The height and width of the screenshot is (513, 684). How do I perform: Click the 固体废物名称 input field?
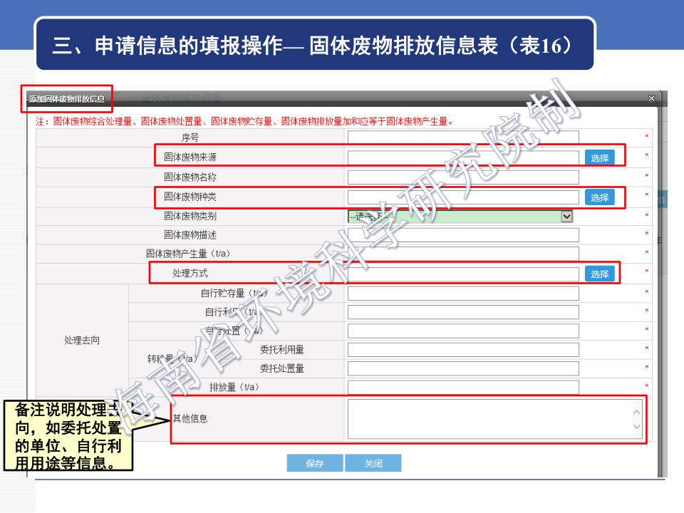(463, 177)
